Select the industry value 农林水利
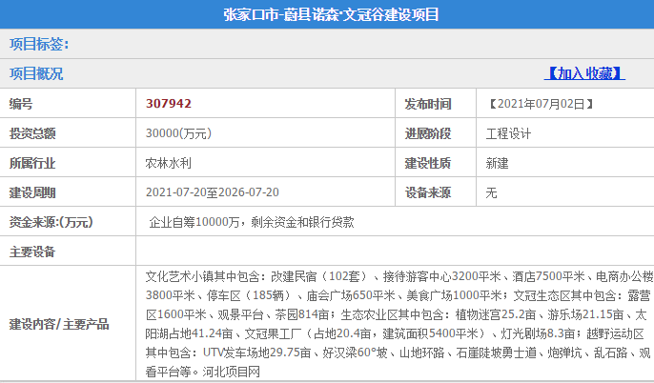Screen dimensions: 654x383 pos(169,163)
